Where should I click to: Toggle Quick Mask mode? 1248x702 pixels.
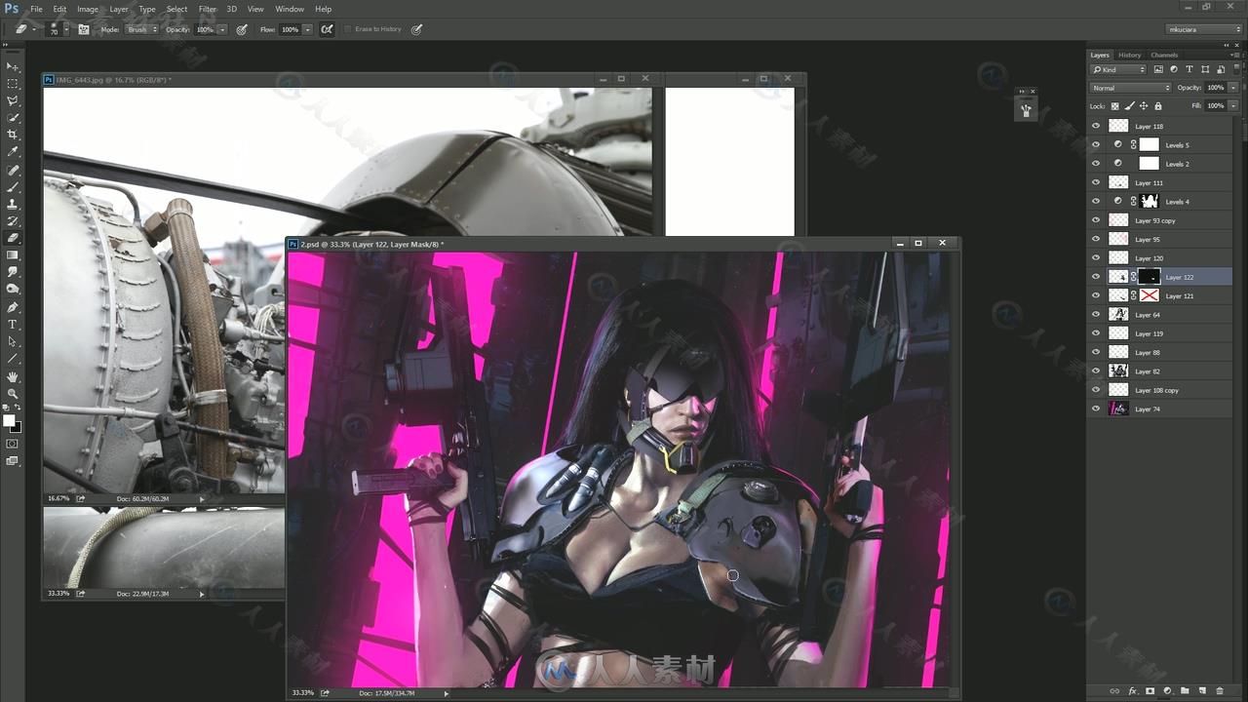tap(13, 444)
